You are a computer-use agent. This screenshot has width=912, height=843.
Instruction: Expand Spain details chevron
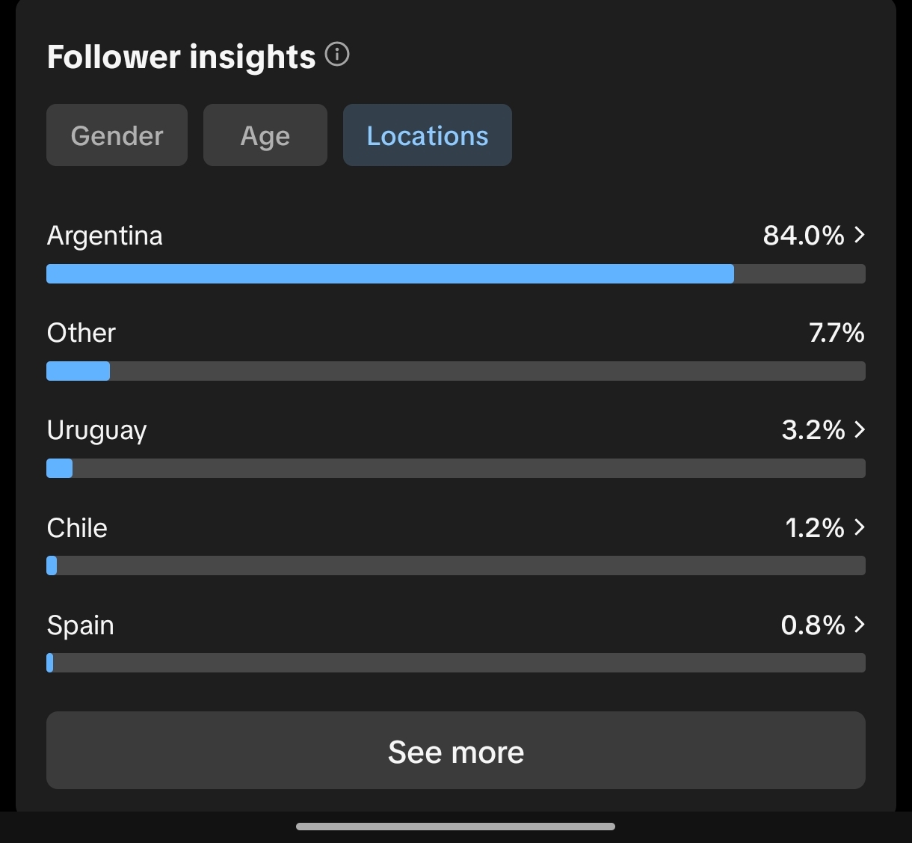[x=860, y=625]
